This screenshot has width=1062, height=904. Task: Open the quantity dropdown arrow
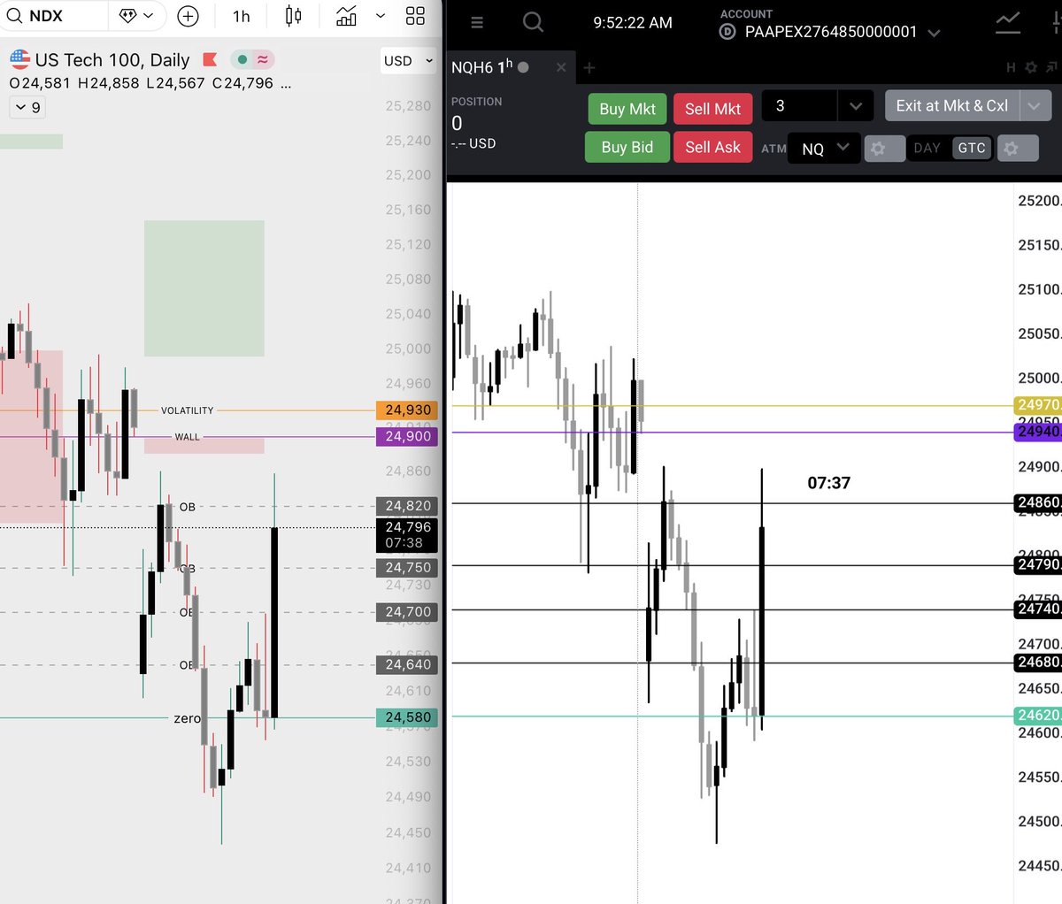[x=855, y=106]
